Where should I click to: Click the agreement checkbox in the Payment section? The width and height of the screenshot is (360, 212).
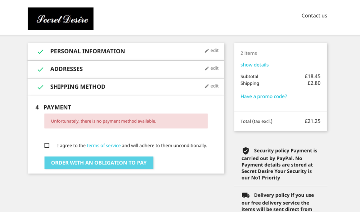tap(47, 145)
